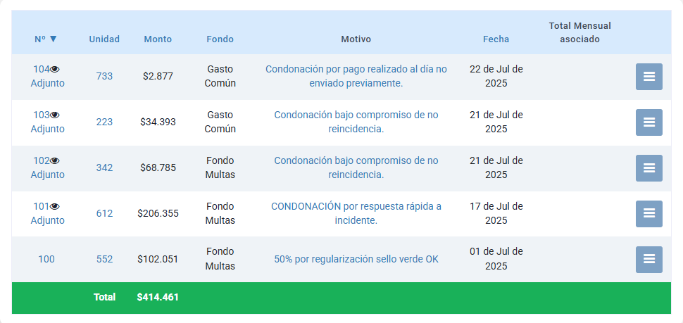Open the actions menu for row 104
The image size is (683, 323).
tap(648, 77)
